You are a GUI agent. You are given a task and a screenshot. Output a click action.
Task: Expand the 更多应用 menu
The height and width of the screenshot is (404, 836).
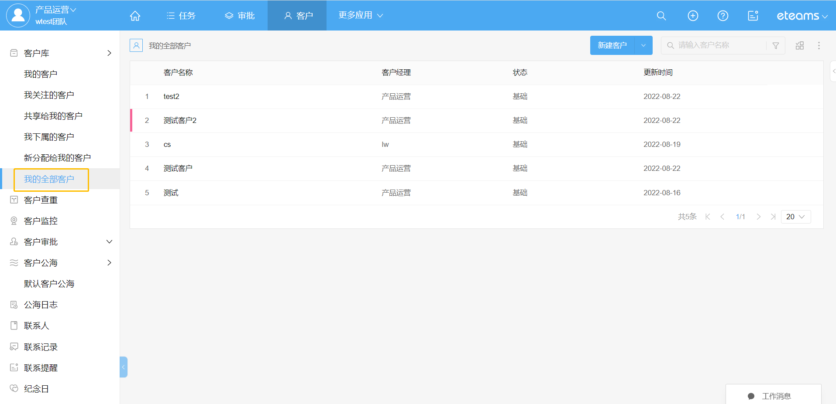360,15
